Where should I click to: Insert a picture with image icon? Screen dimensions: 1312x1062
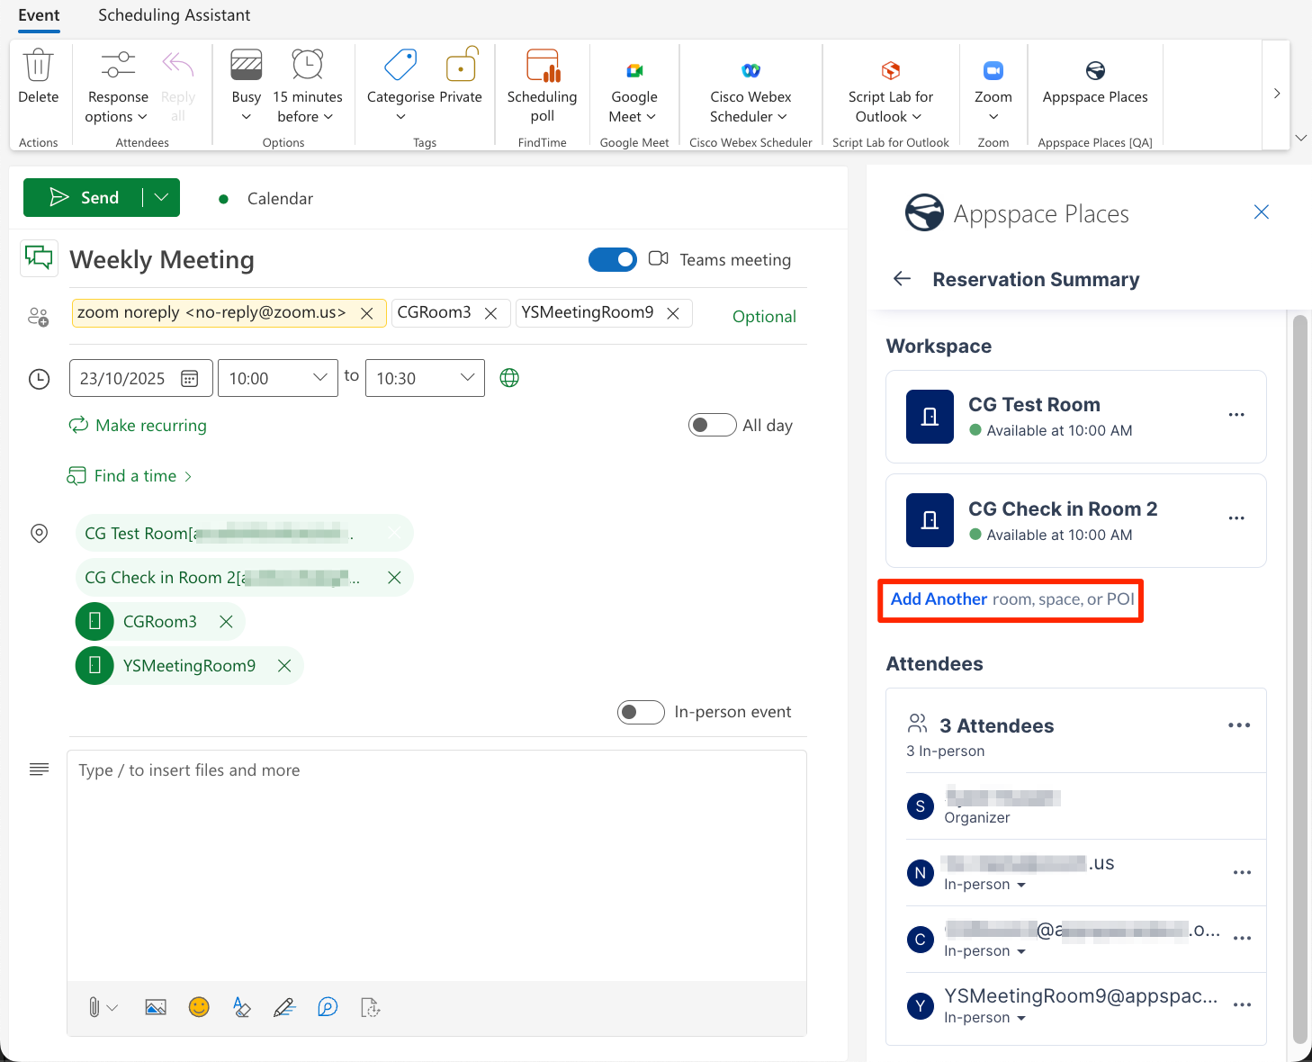156,1007
